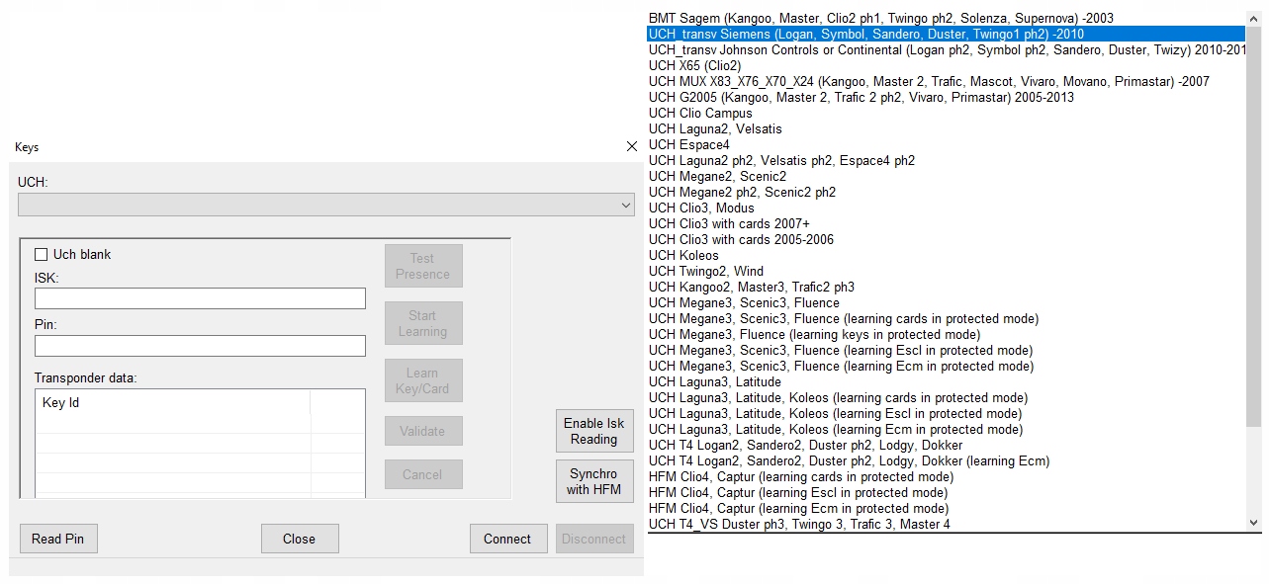Select UCH Twingo2, Wind entry
The width and height of the screenshot is (1270, 584).
click(947, 271)
